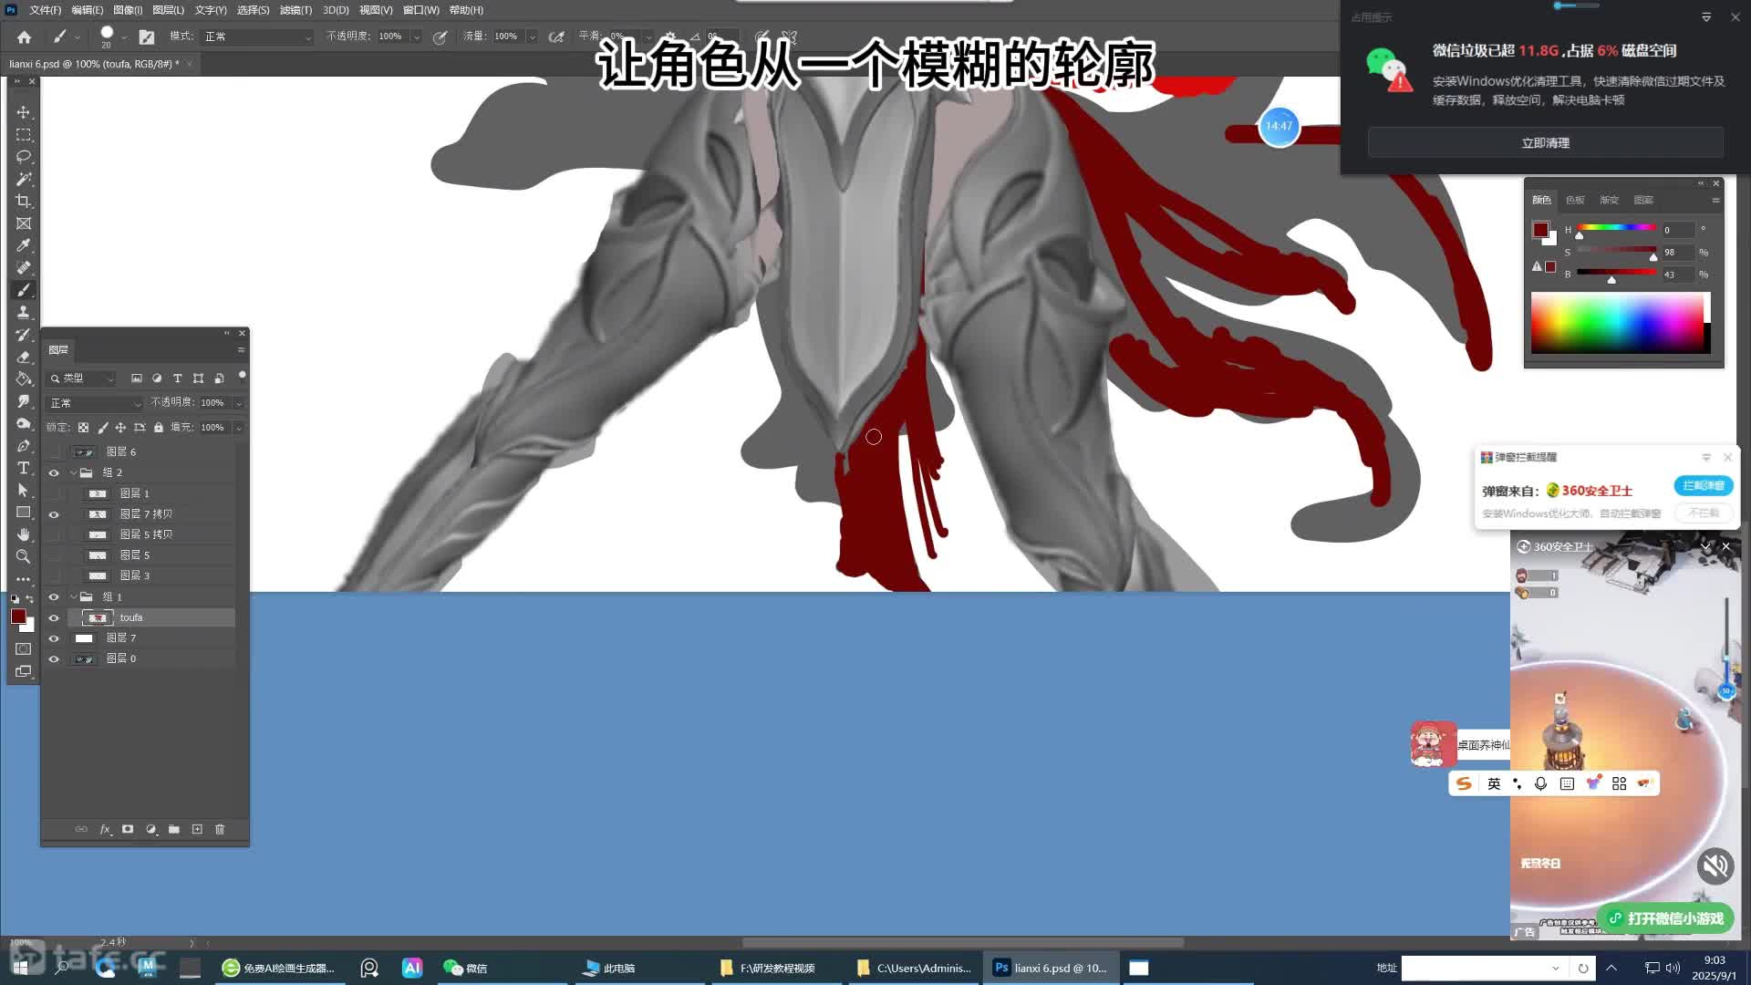Image resolution: width=1751 pixels, height=985 pixels.
Task: Click the 立即清理 button
Action: tap(1545, 143)
